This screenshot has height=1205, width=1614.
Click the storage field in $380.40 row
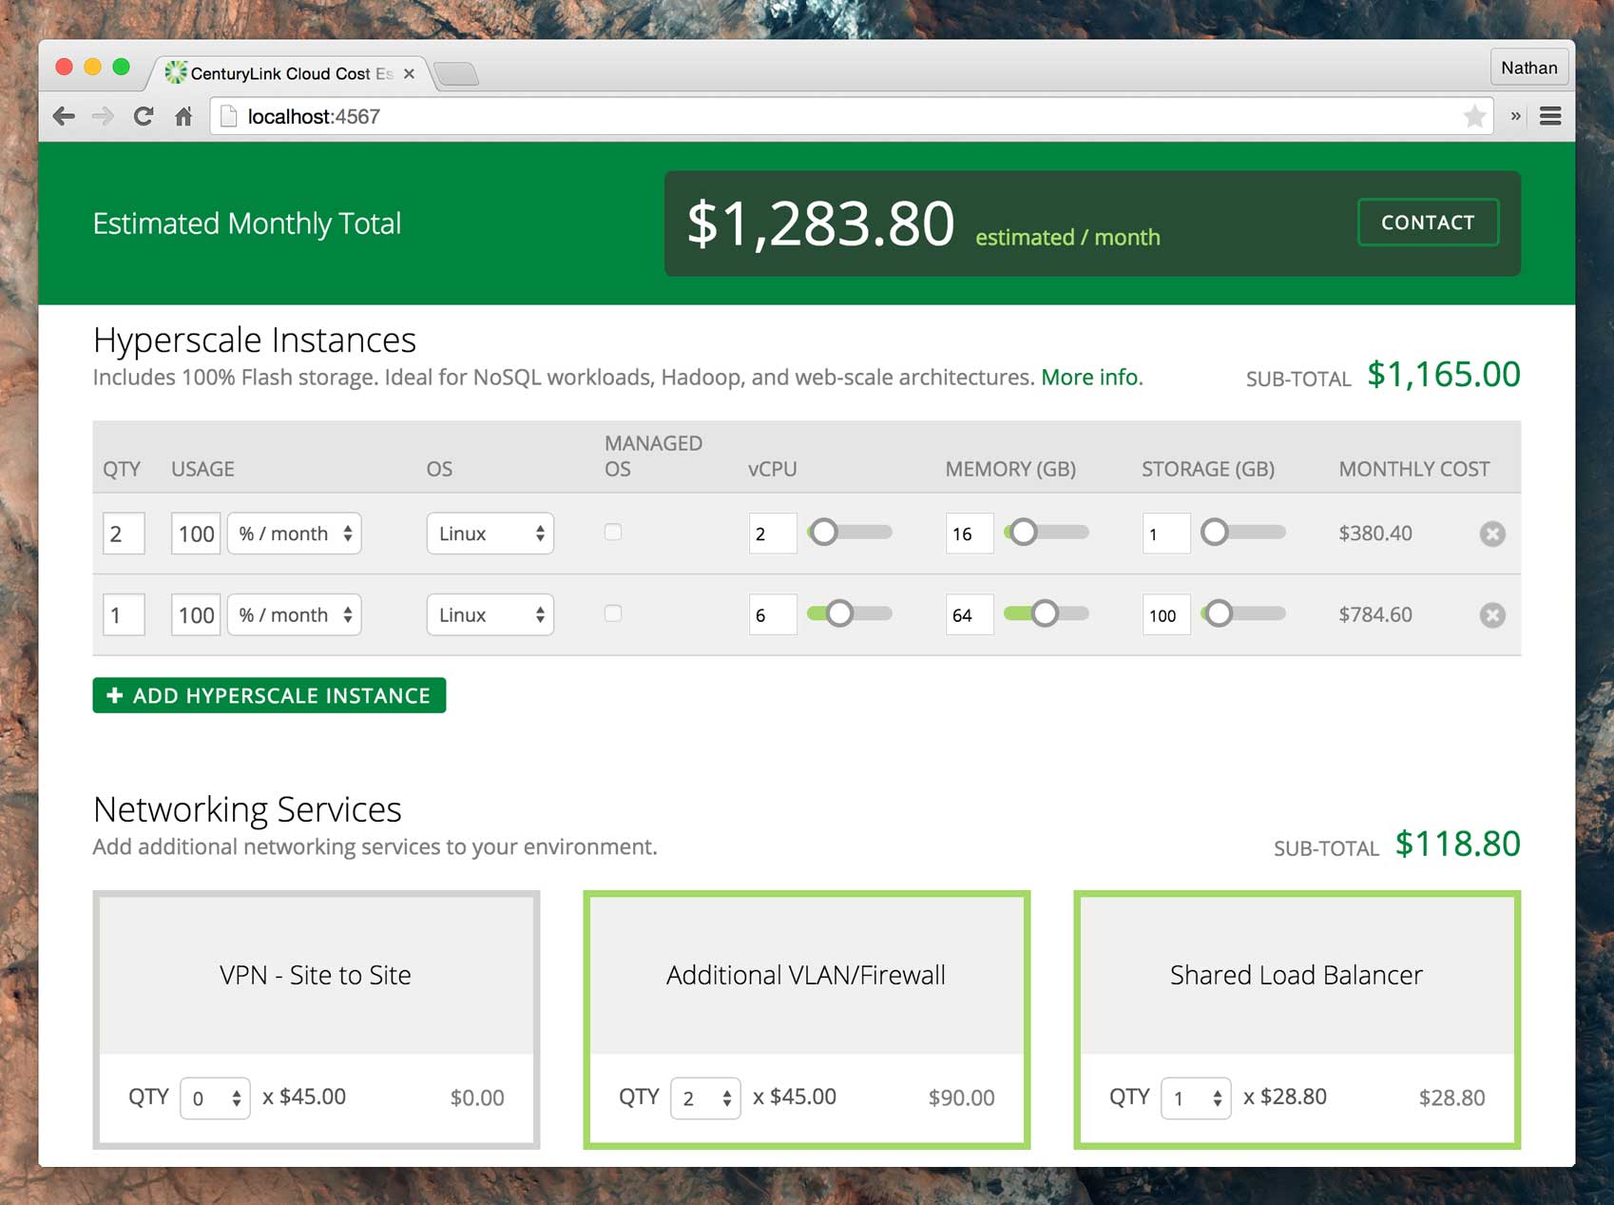coord(1166,534)
